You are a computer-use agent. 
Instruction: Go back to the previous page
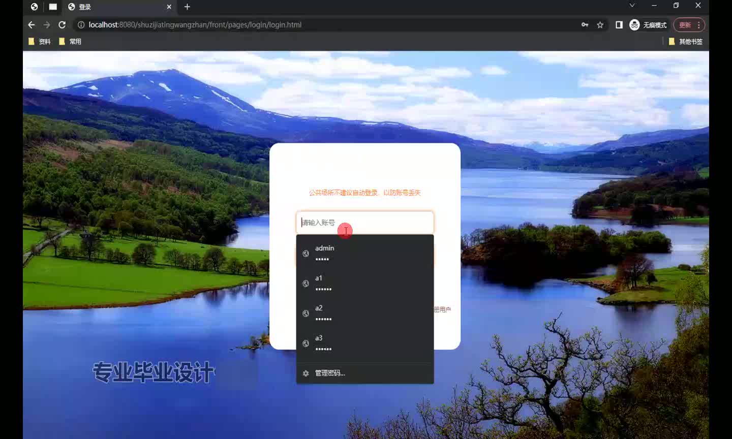[32, 25]
